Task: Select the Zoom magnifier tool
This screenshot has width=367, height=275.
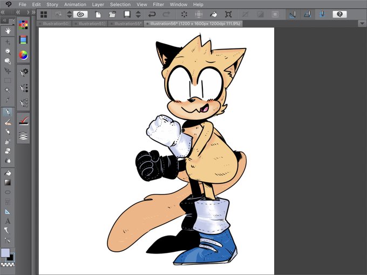Action: [8, 51]
